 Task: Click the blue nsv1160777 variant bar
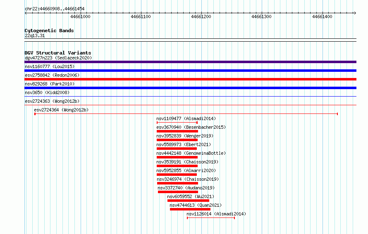(x=190, y=71)
